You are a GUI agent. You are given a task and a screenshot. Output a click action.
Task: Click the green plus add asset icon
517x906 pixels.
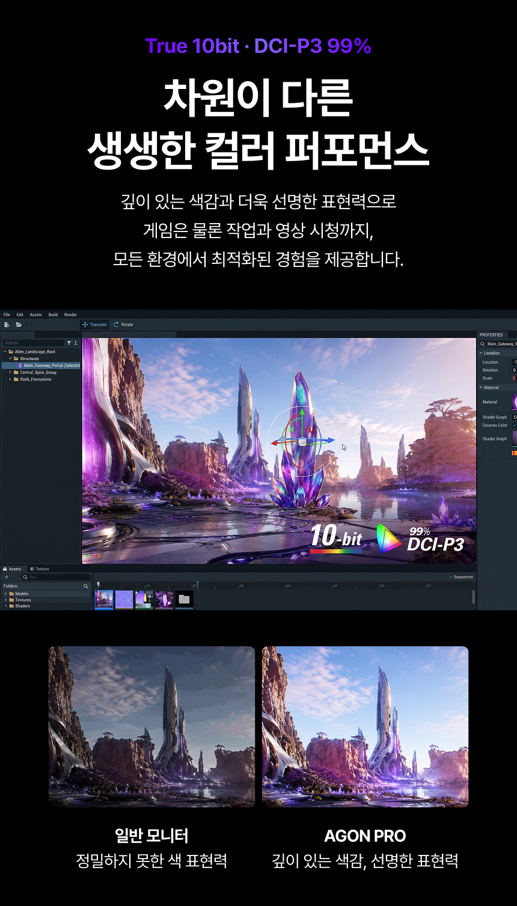[x=7, y=577]
